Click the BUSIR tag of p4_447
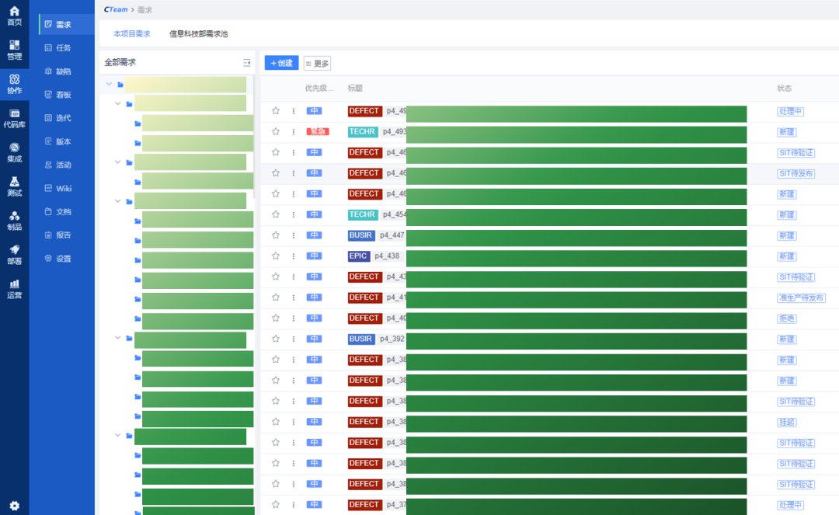 [x=360, y=235]
